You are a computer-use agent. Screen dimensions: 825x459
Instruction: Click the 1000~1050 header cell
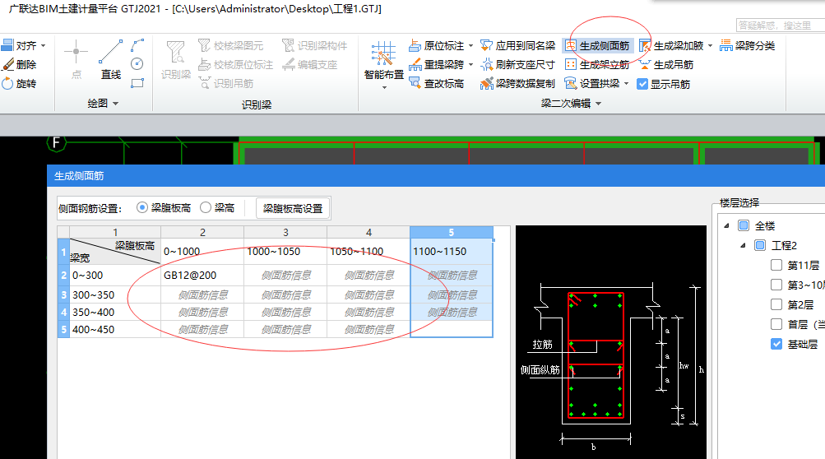[x=285, y=252]
